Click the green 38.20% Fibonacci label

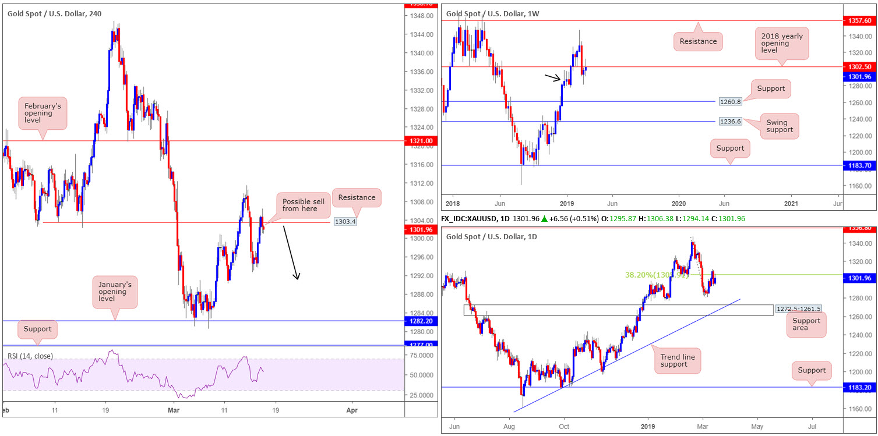[657, 274]
